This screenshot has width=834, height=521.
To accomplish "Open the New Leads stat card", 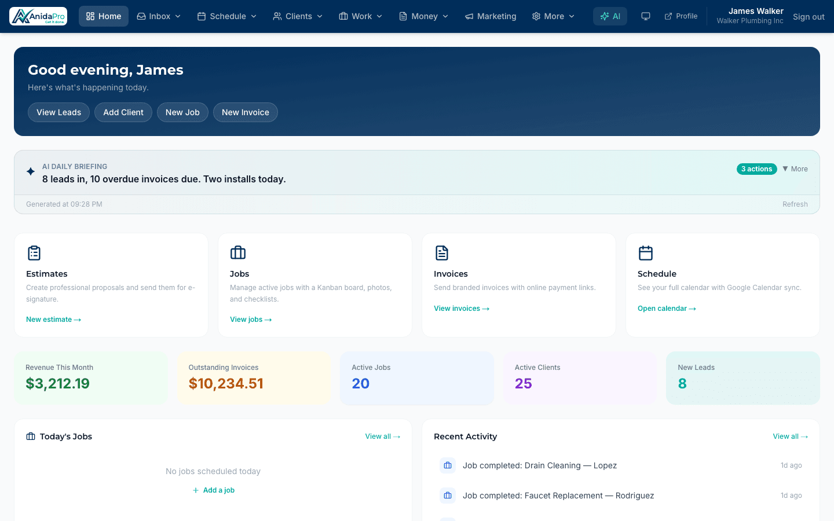I will 743,378.
